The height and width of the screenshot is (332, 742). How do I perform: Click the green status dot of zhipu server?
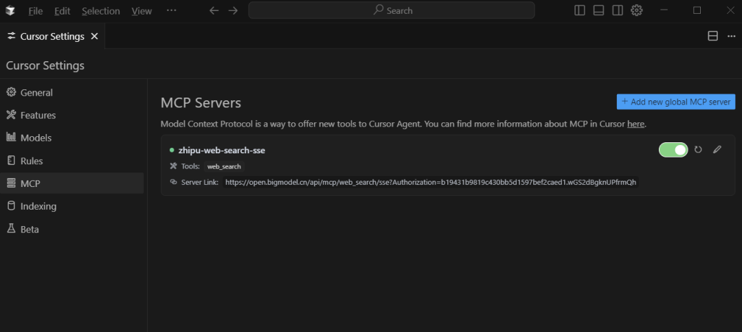click(x=172, y=150)
